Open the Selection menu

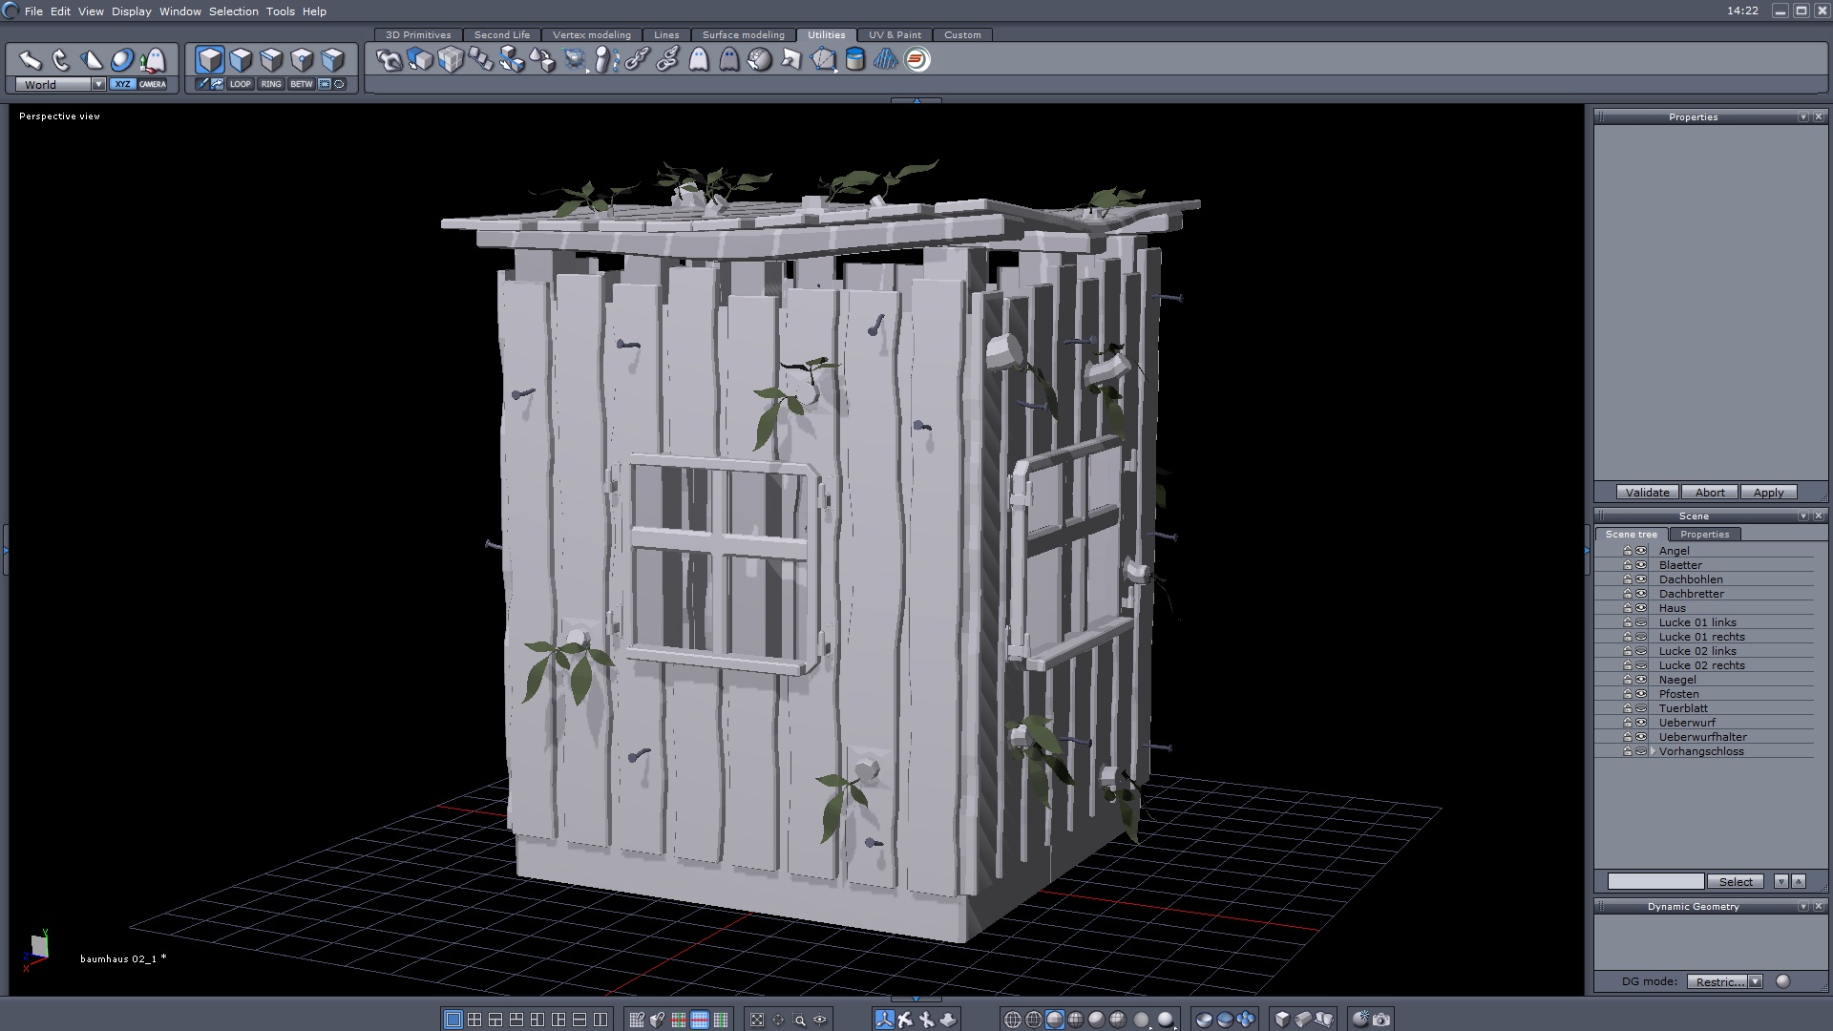[x=233, y=11]
